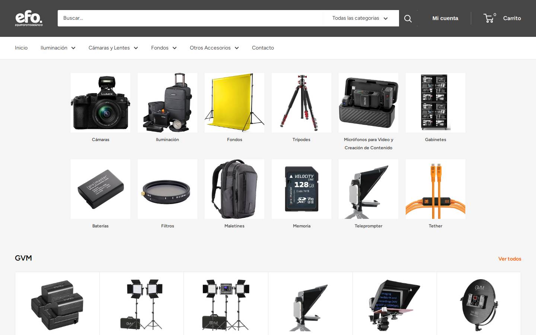The height and width of the screenshot is (335, 536).
Task: Click Ver todos in GVM section
Action: click(x=510, y=259)
